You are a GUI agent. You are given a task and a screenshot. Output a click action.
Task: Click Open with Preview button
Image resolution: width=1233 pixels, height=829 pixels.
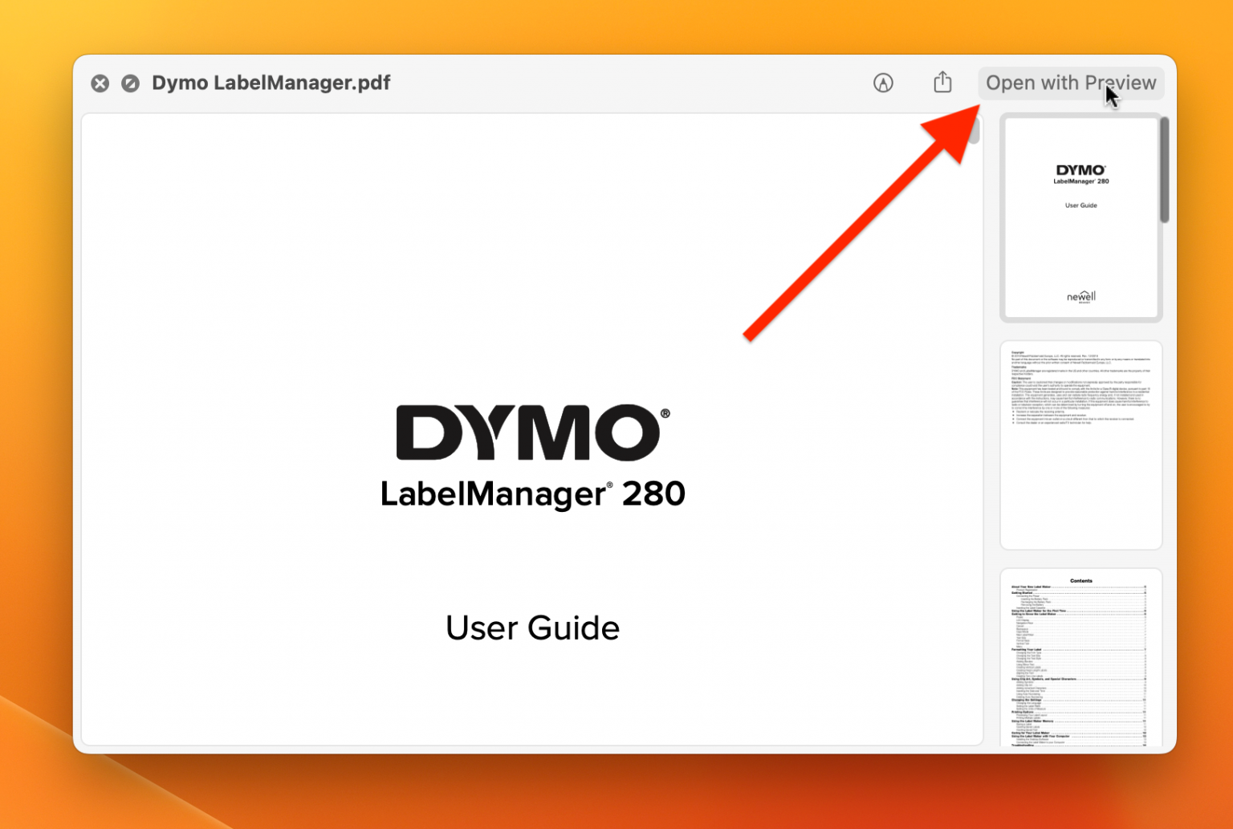[1070, 83]
